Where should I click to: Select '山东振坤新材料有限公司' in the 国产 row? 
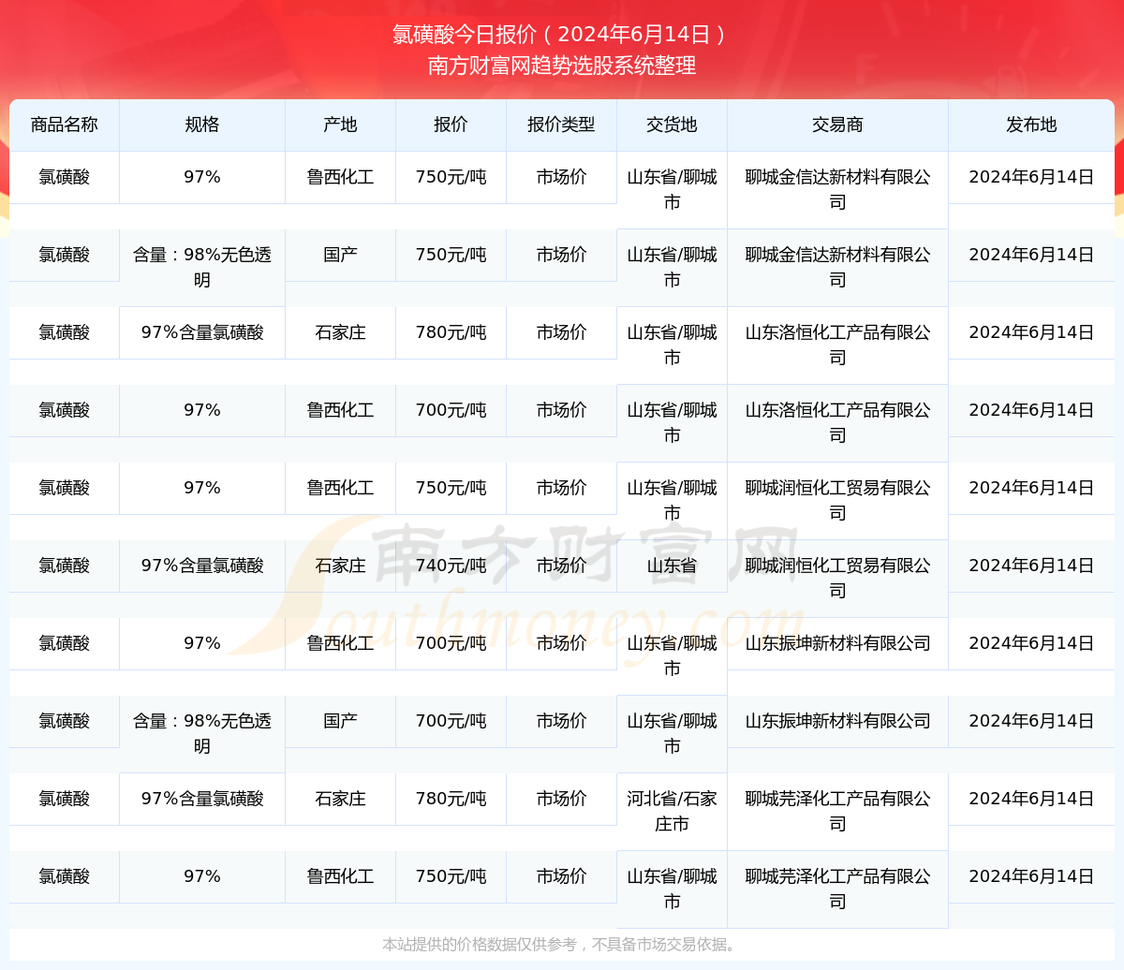point(837,721)
